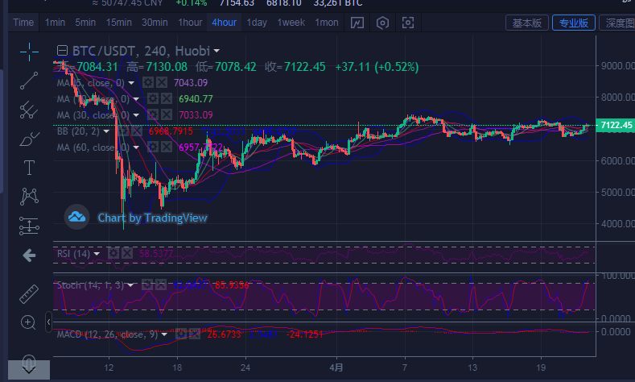This screenshot has width=635, height=382.
Task: Click the RSI value 58.5377 text
Action: [156, 254]
